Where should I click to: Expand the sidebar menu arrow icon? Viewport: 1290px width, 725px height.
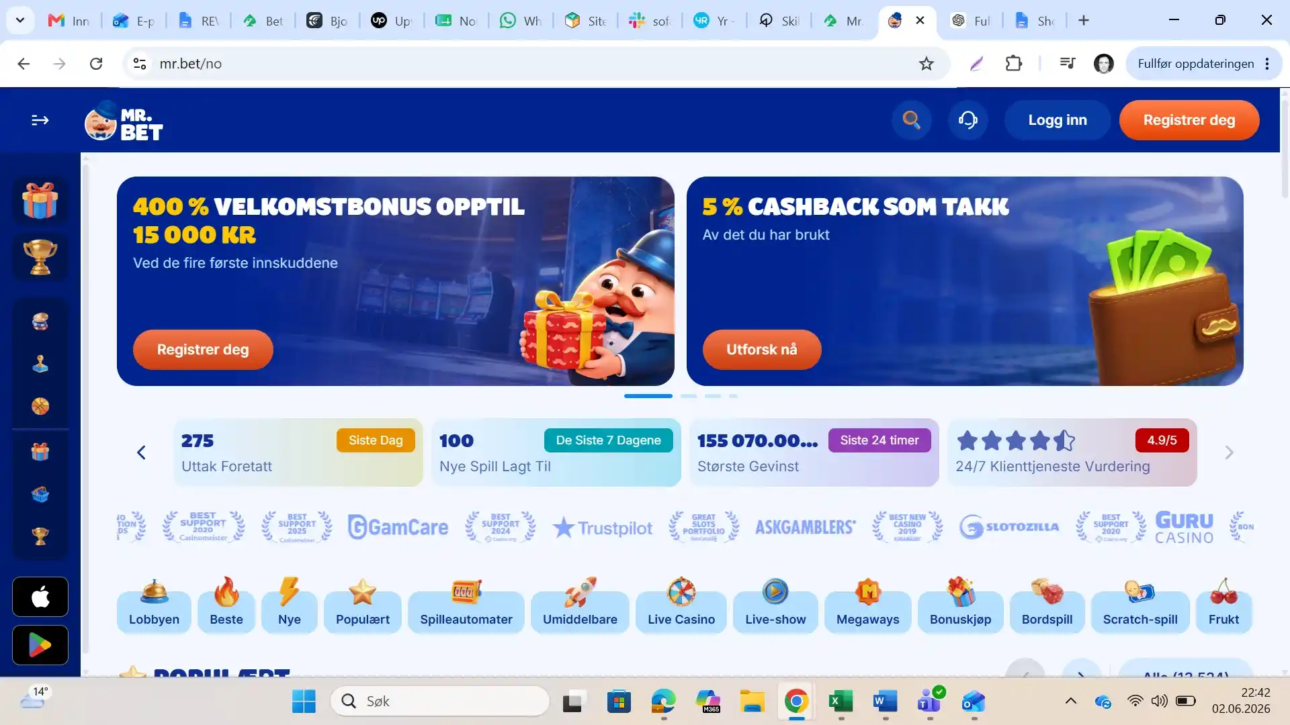(40, 120)
